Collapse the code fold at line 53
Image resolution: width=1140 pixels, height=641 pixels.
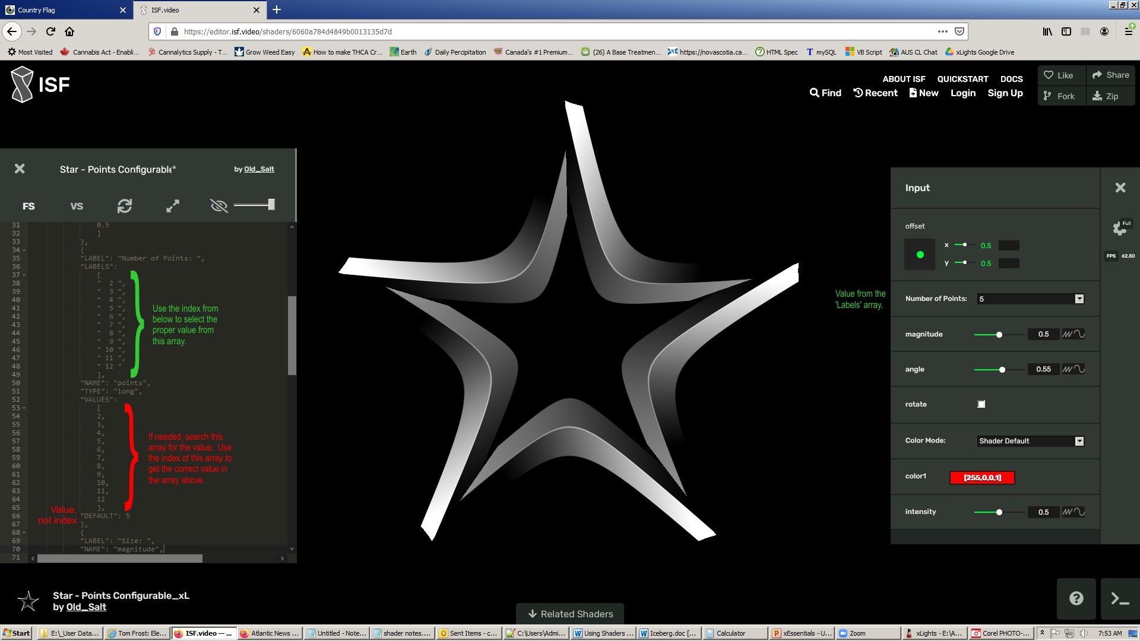pos(24,408)
